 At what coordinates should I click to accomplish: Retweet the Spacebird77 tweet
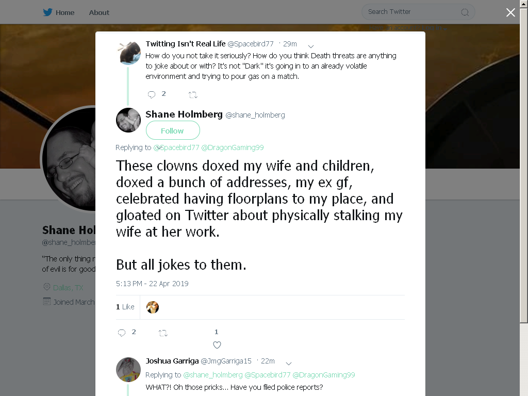tap(193, 95)
